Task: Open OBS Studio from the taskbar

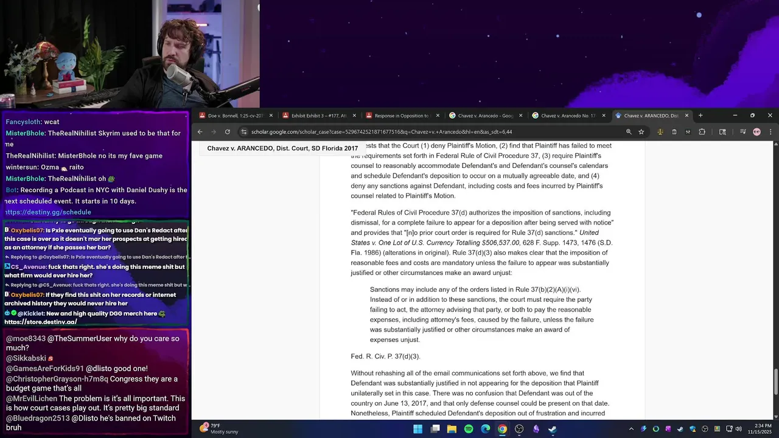Action: 519,429
